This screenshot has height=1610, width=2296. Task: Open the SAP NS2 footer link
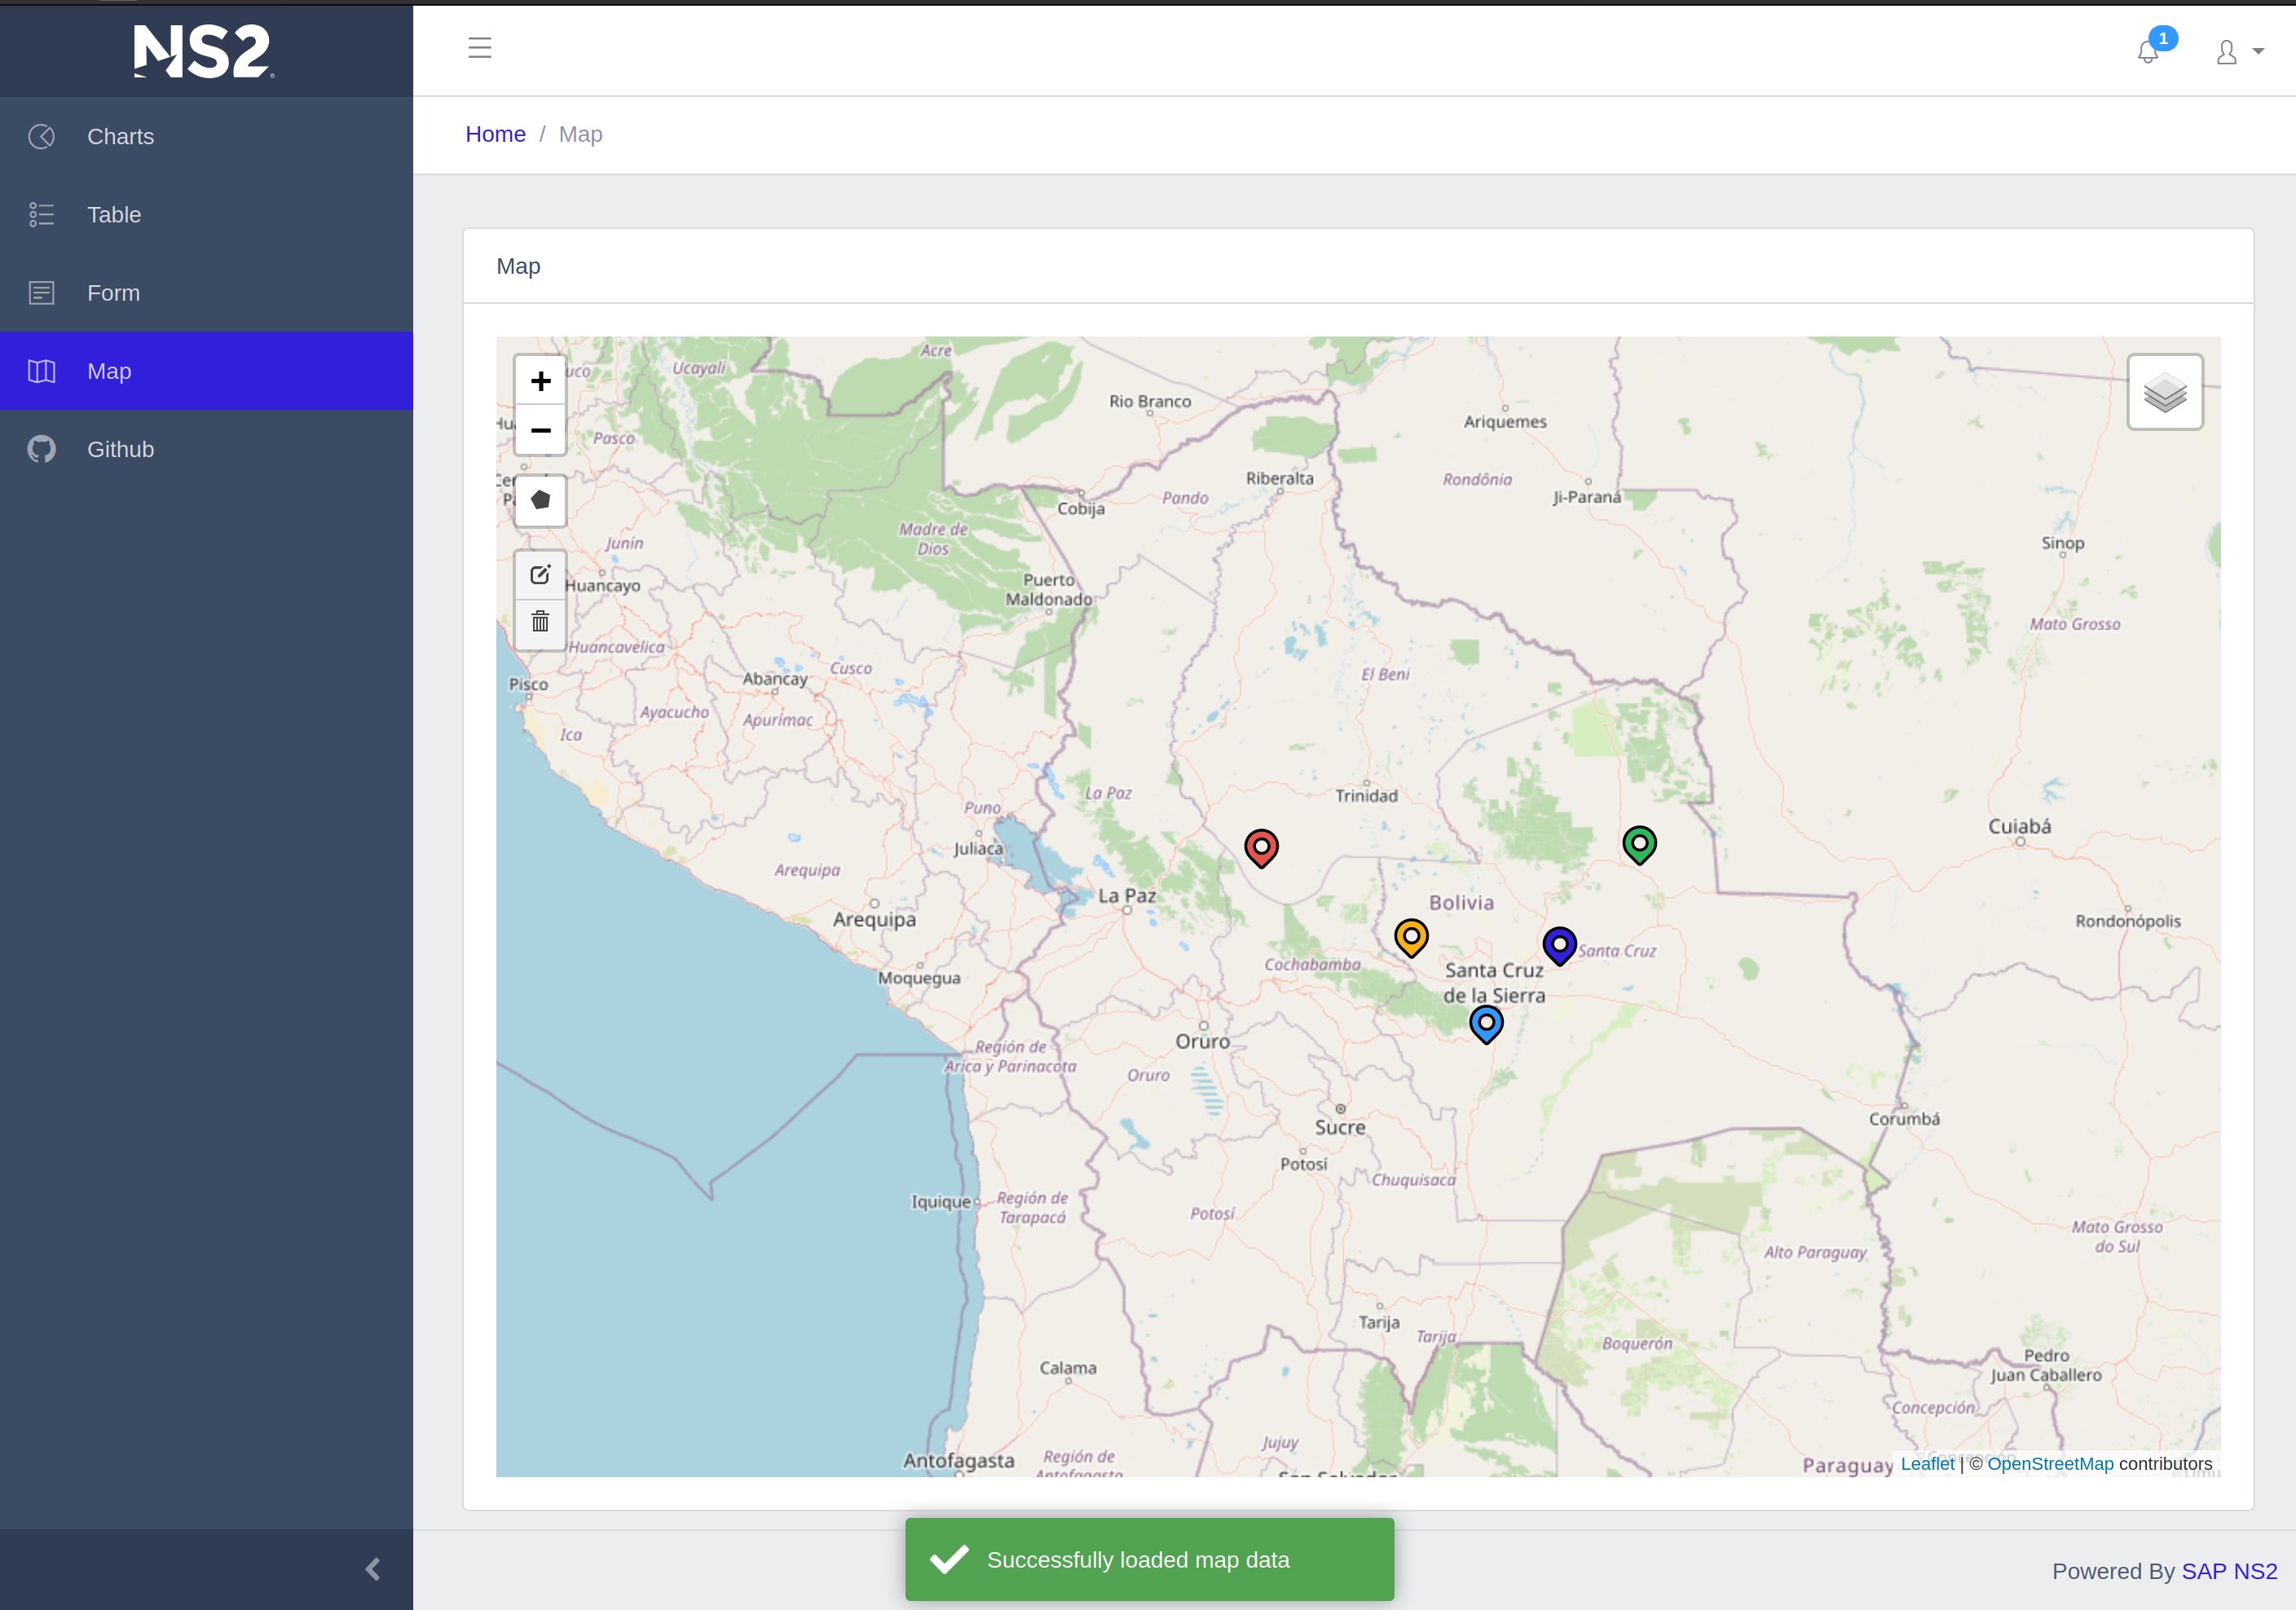point(2228,1571)
